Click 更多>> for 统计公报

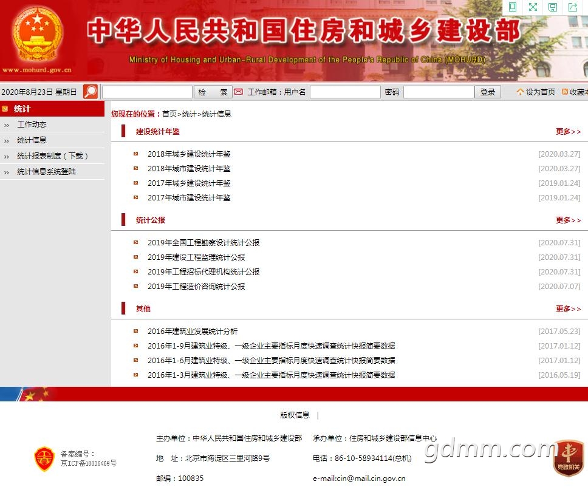[x=568, y=220]
